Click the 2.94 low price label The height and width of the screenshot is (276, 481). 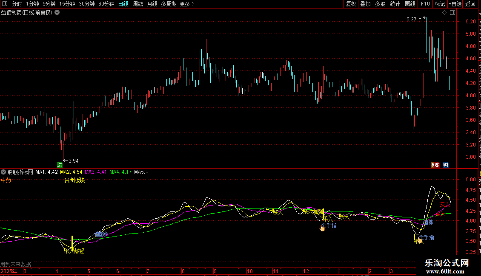pos(74,161)
